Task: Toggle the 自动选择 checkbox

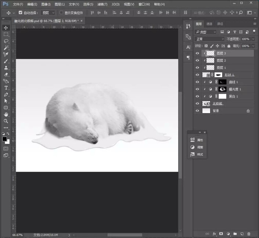Action: tap(21, 12)
